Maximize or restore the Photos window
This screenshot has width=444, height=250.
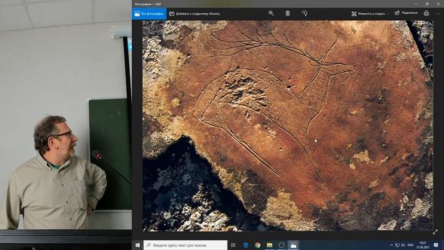click(427, 4)
